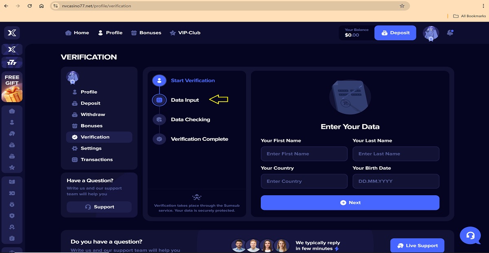Screen dimensions: 489x253
Task: Focus the birth date DD.MM.YYYY field
Action: (x=396, y=181)
